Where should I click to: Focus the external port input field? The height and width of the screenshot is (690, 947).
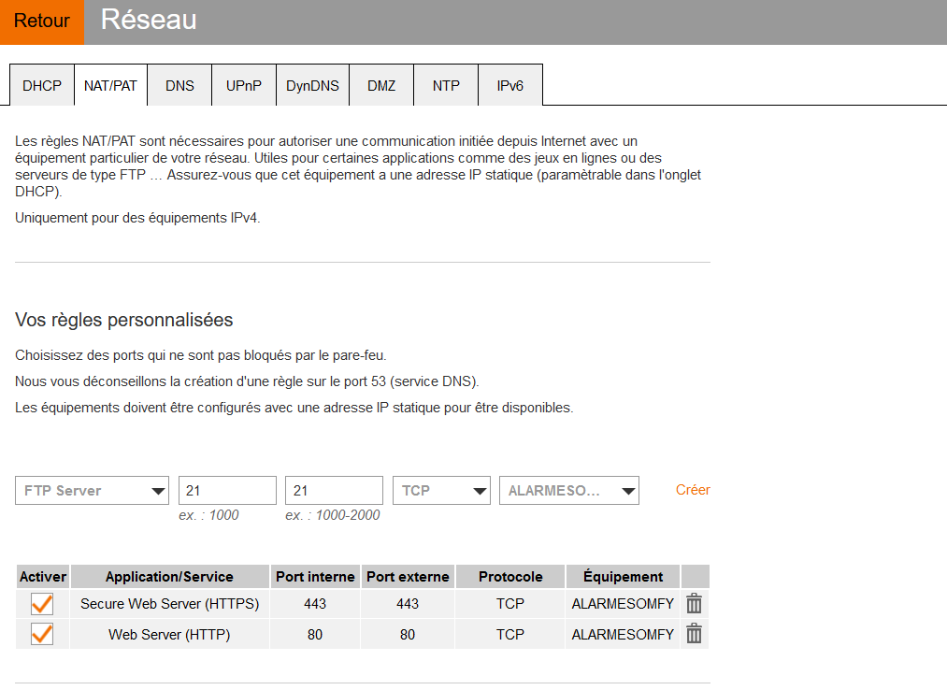334,491
